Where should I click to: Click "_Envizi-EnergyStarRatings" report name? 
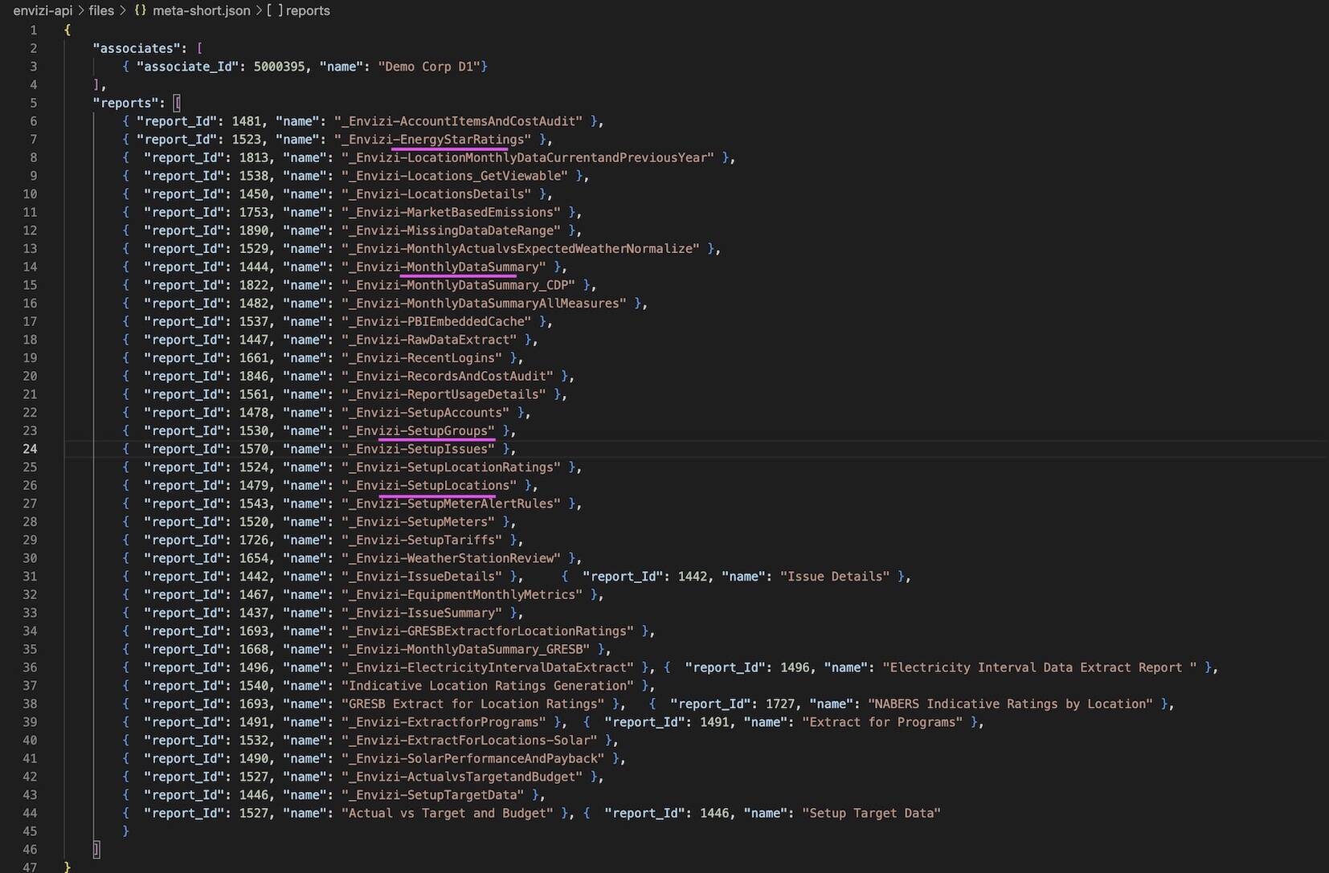point(433,140)
